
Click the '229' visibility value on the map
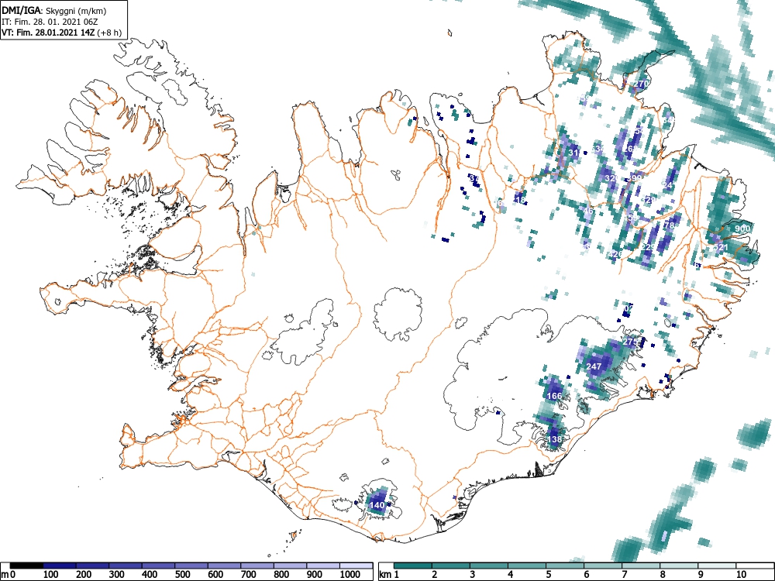648,248
